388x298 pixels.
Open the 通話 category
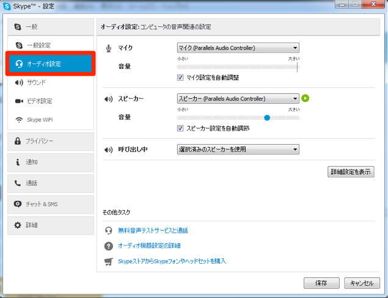click(51, 183)
